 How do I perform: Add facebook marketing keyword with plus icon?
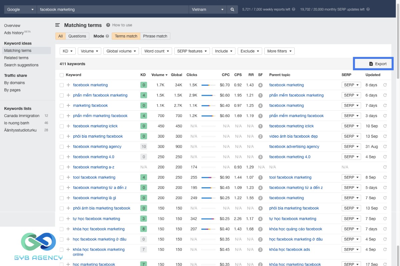[68, 85]
